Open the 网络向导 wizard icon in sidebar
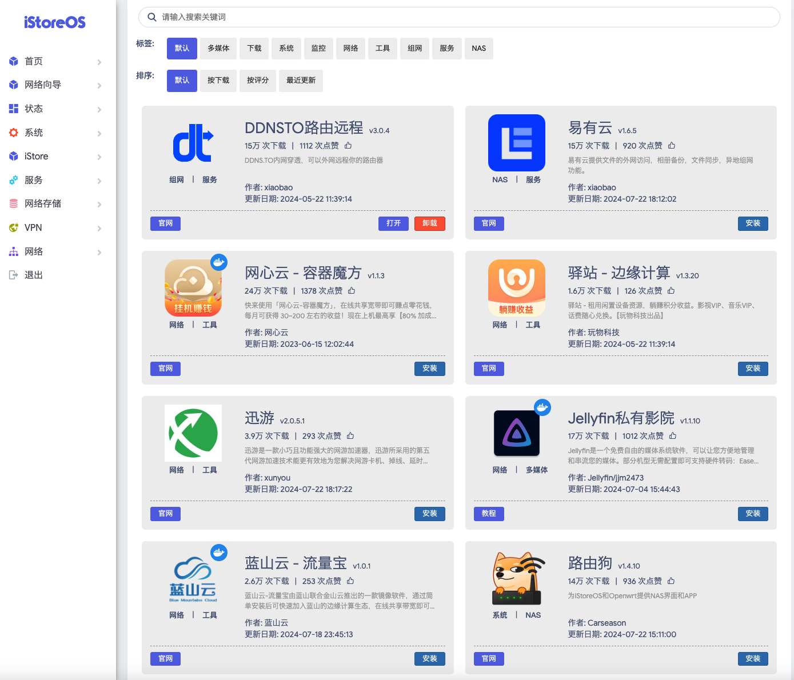 [x=14, y=84]
